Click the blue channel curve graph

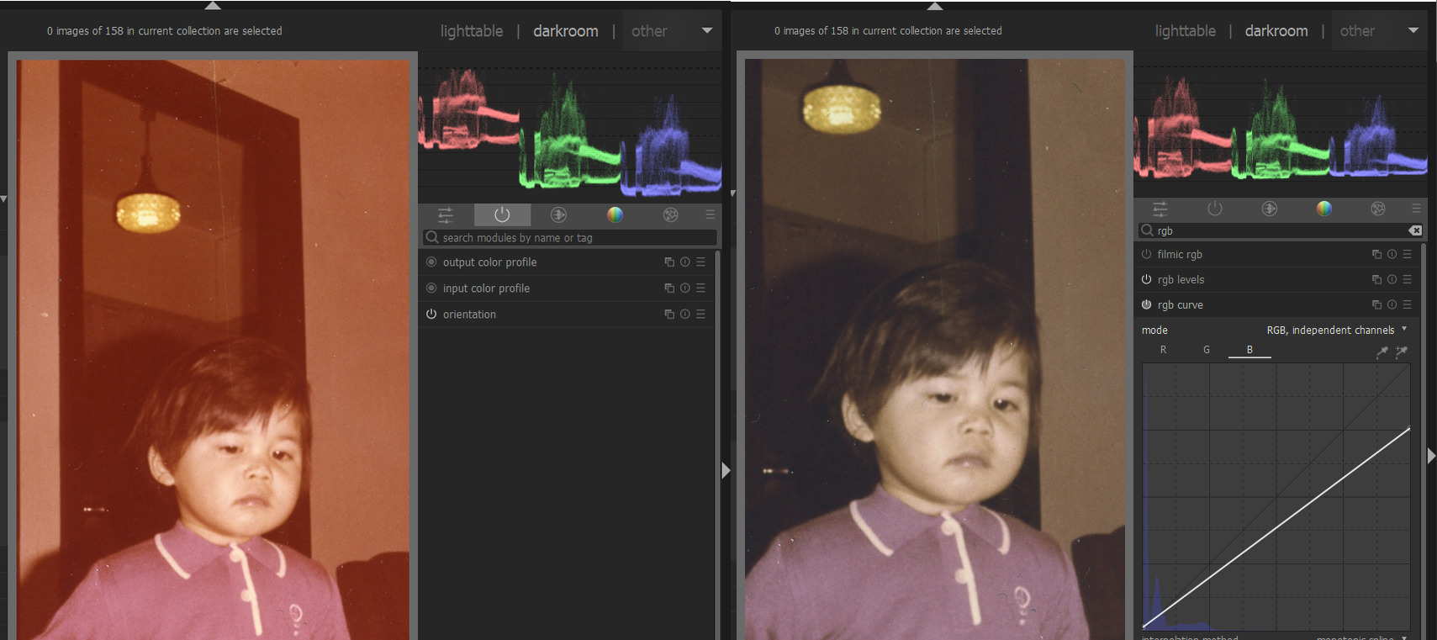(x=1276, y=496)
